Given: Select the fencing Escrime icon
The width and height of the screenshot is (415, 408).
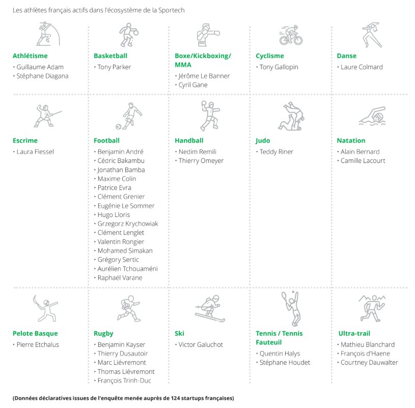Looking at the screenshot, I should click(46, 117).
